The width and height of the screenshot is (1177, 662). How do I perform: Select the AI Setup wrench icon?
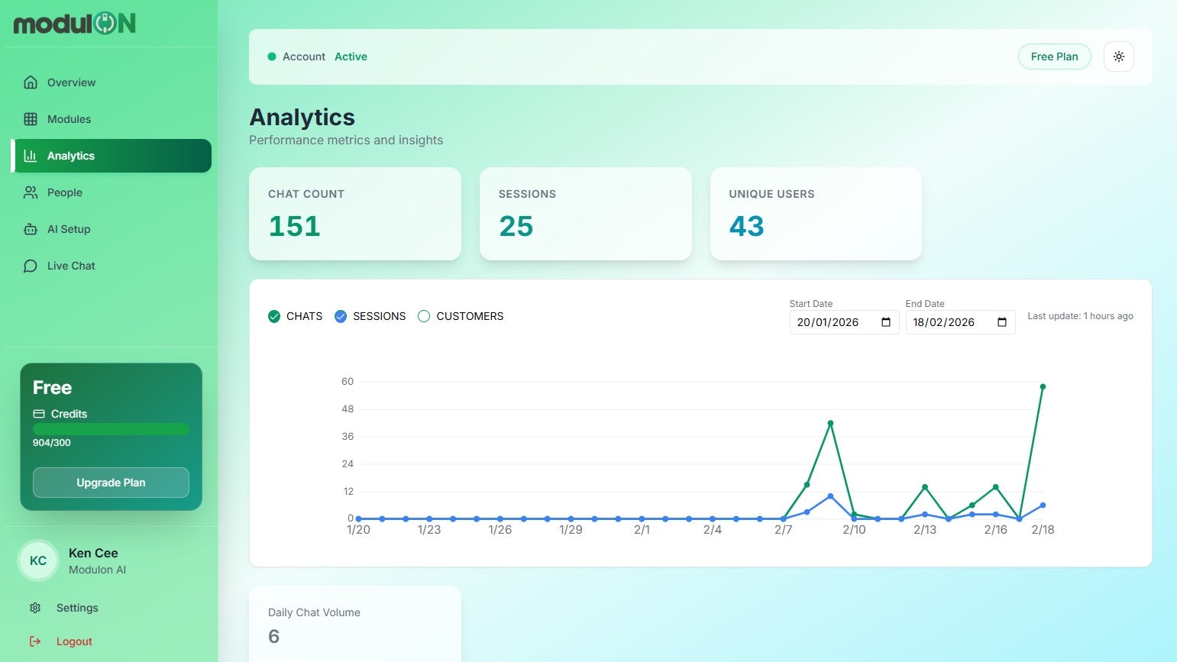point(31,229)
